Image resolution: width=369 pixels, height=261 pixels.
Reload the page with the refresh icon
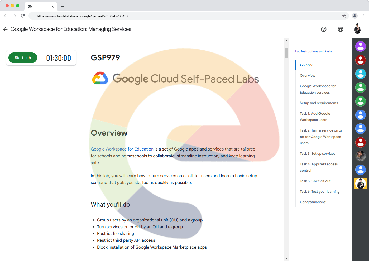tap(23, 16)
